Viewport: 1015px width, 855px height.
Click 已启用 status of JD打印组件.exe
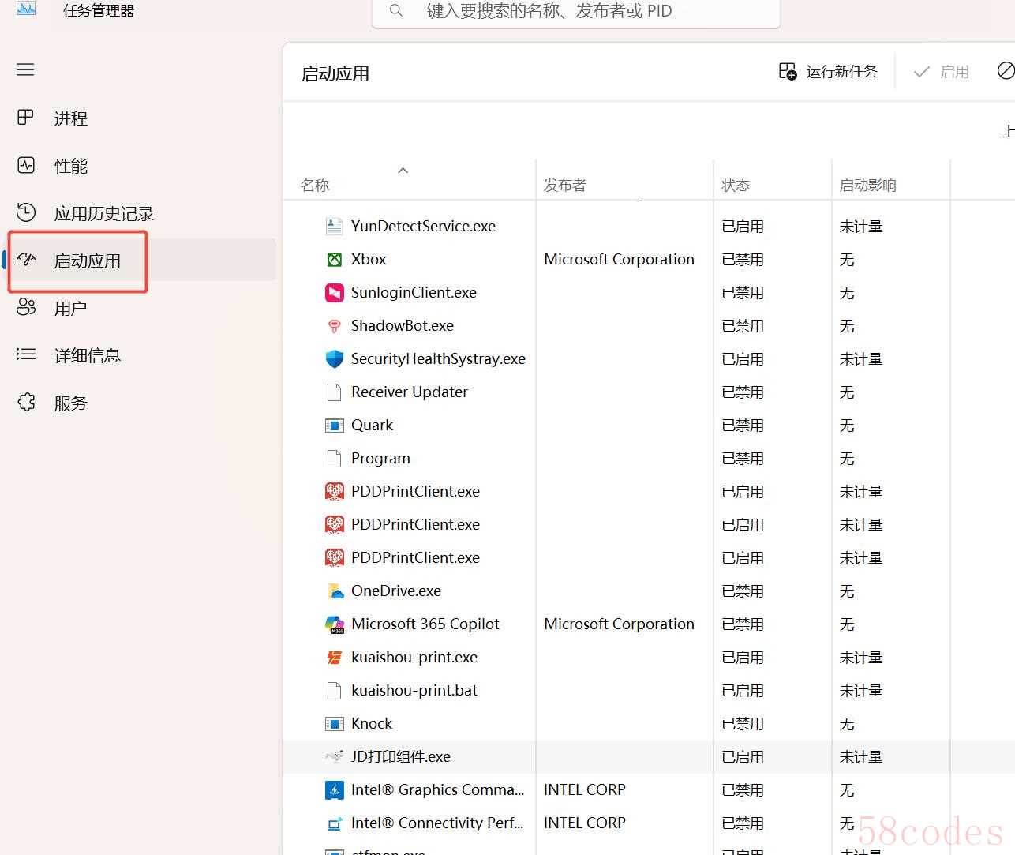pyautogui.click(x=743, y=756)
